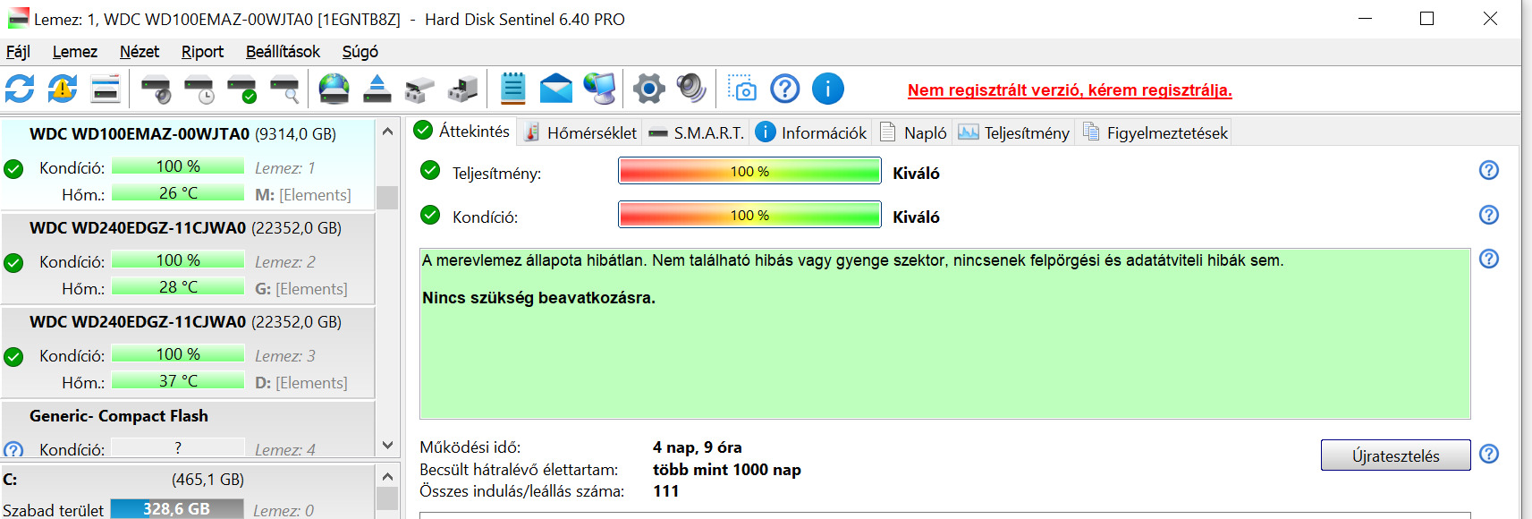
Task: Click the 37 °C temperature bar
Action: pyautogui.click(x=178, y=380)
